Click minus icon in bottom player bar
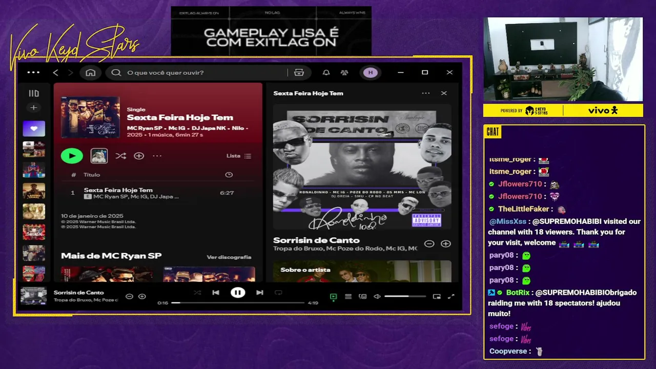 point(129,296)
